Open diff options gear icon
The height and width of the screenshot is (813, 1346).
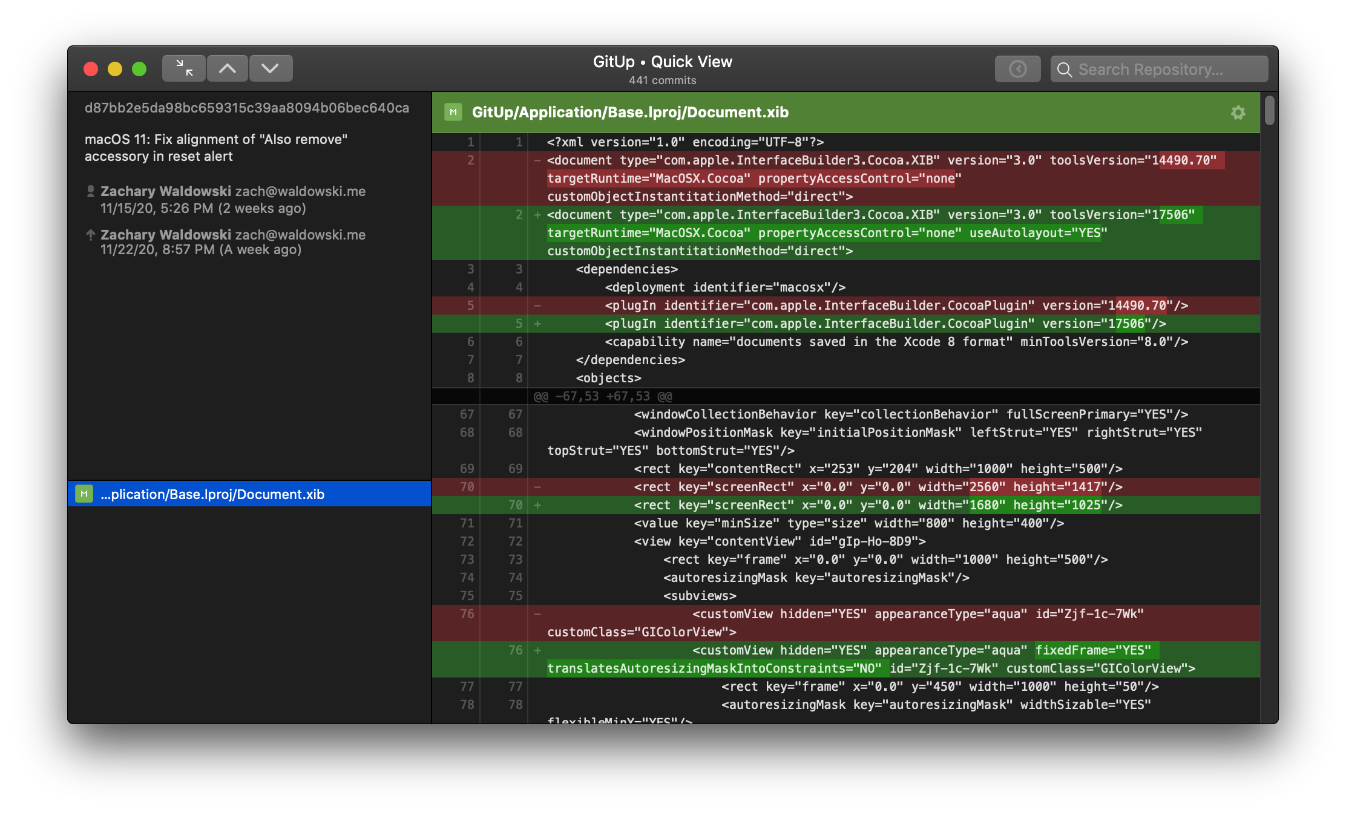point(1238,113)
